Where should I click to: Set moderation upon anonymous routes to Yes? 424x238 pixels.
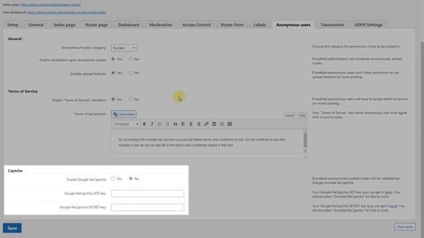pyautogui.click(x=113, y=59)
